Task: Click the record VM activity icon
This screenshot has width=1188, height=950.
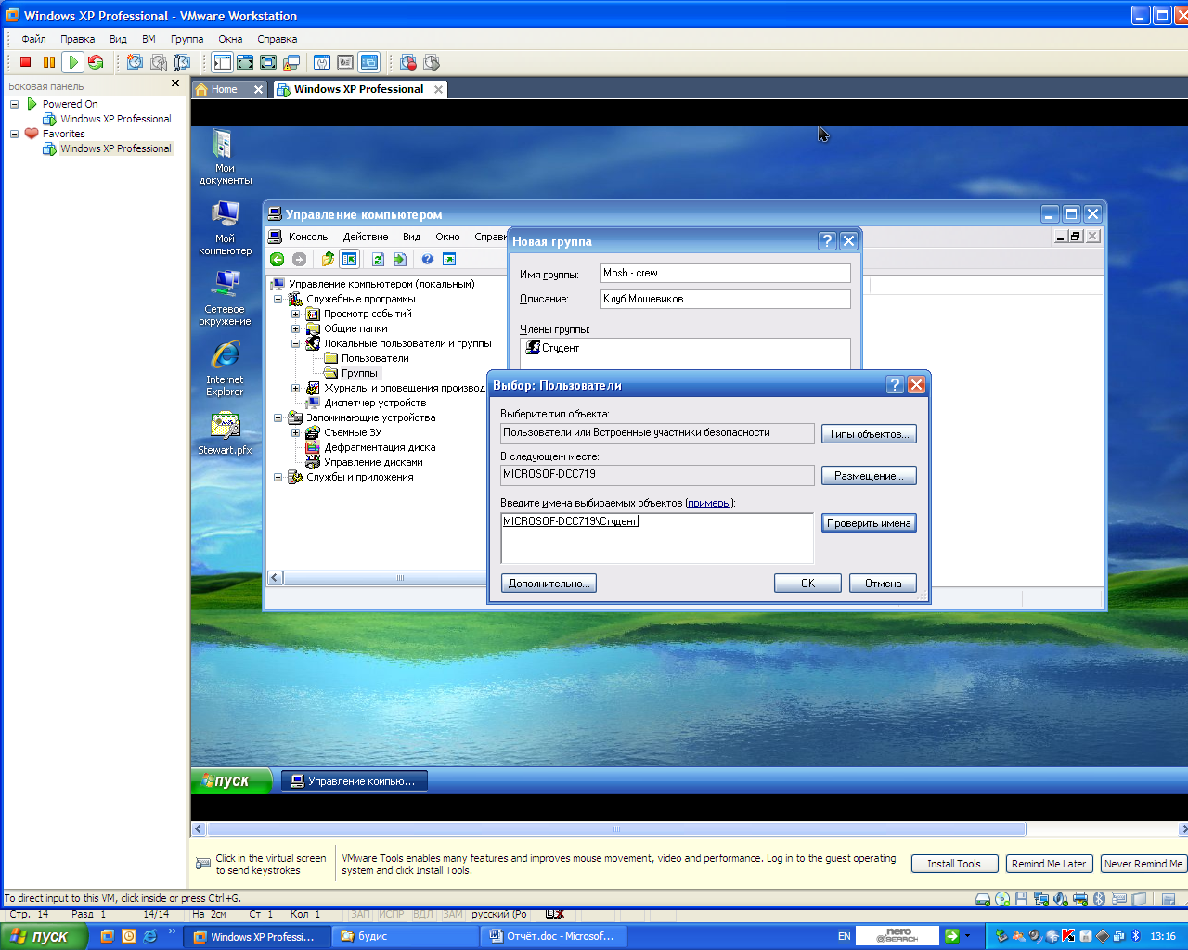Action: [x=408, y=62]
